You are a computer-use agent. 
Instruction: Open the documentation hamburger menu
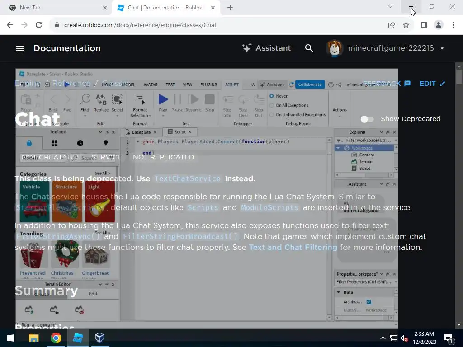click(20, 48)
